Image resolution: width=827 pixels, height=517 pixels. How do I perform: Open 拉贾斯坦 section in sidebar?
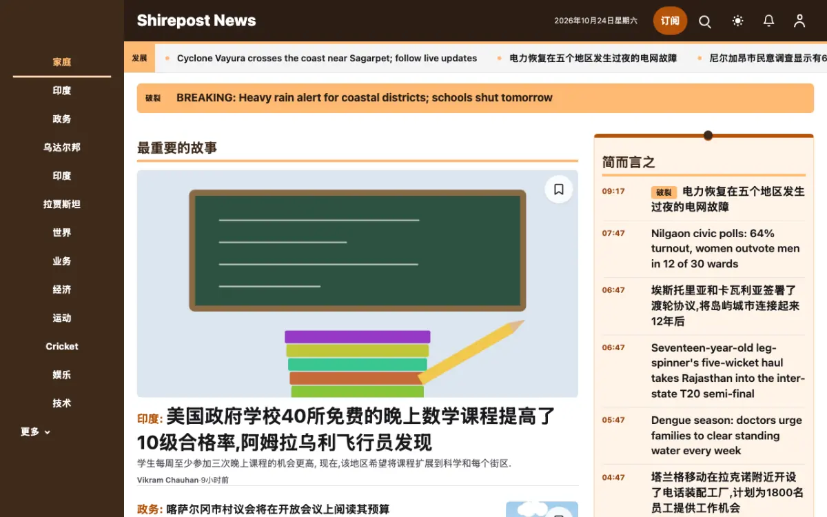(x=62, y=205)
